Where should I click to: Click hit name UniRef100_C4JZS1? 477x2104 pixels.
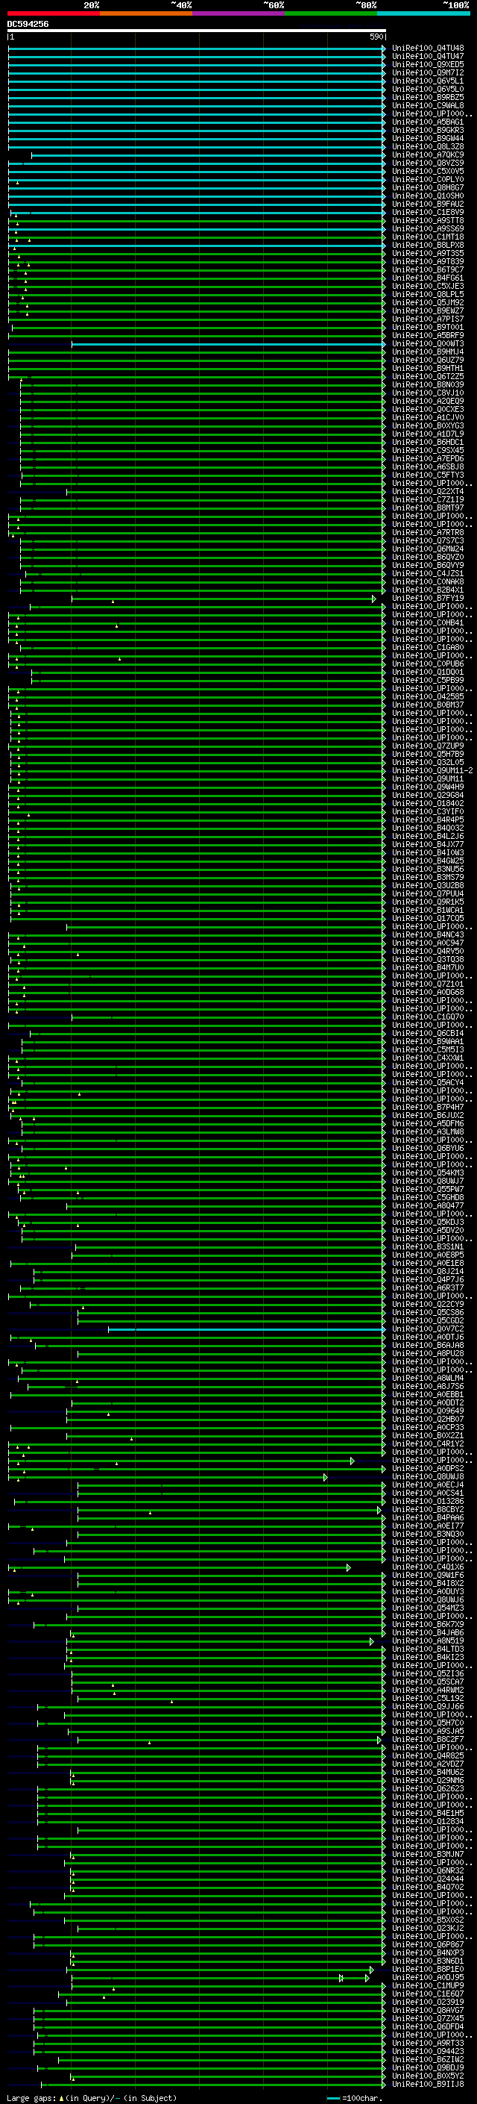428,574
